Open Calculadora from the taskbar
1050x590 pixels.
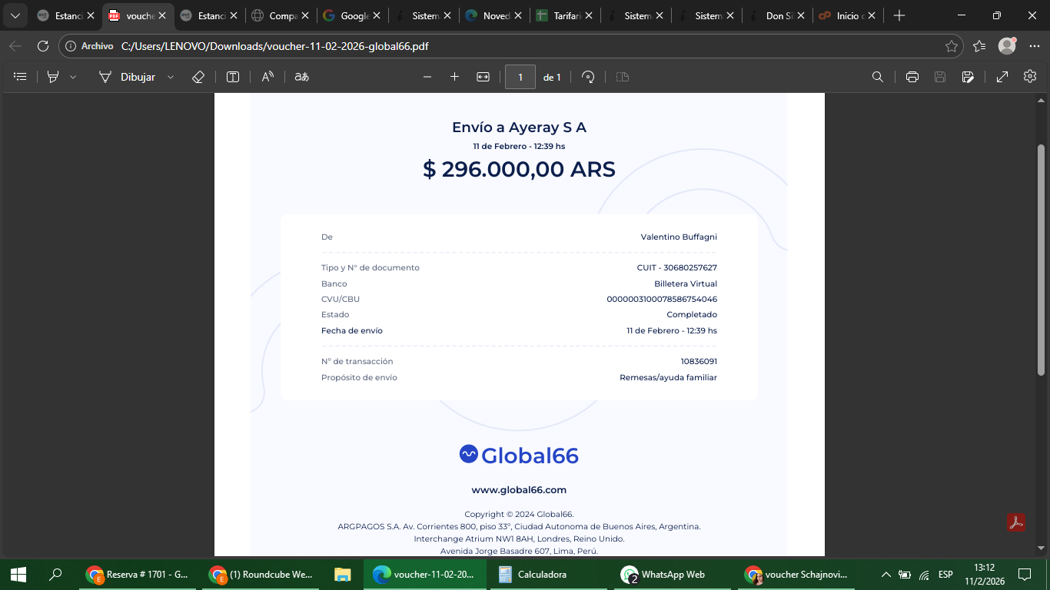coord(533,575)
